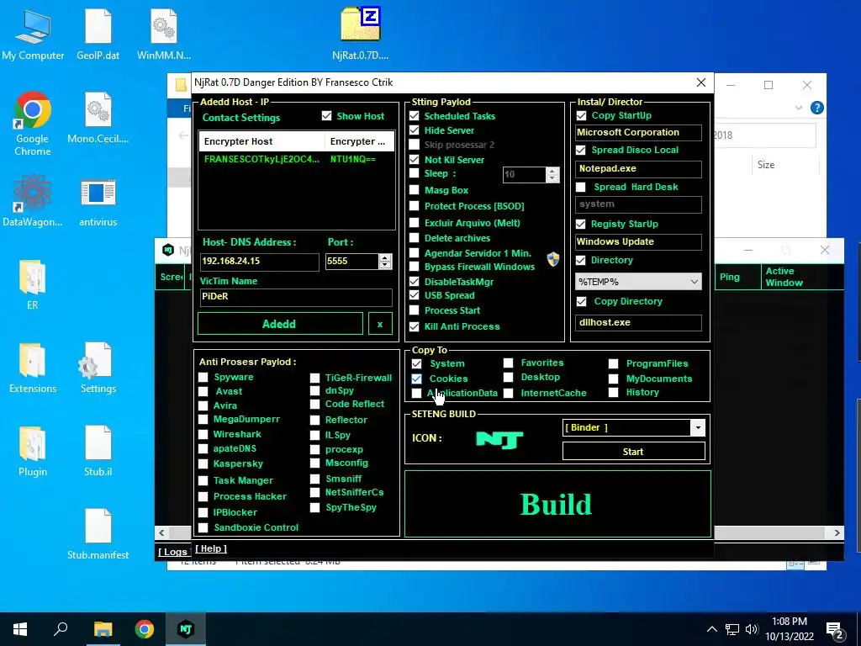Toggle the Sleep checkbox
Viewport: 861px width, 646px height.
414,173
